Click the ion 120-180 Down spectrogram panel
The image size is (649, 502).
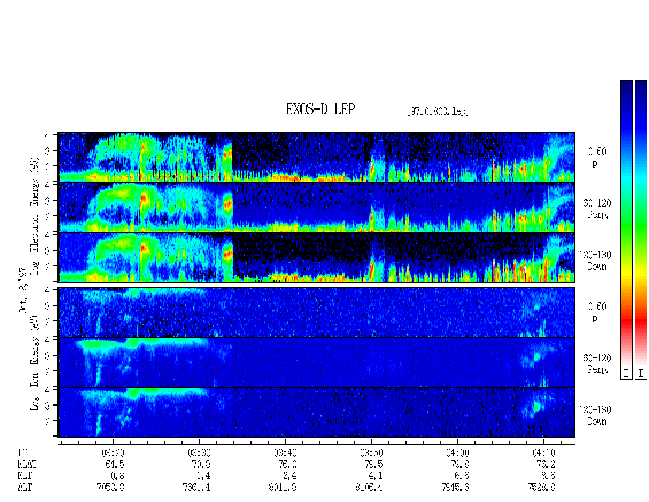coord(316,413)
